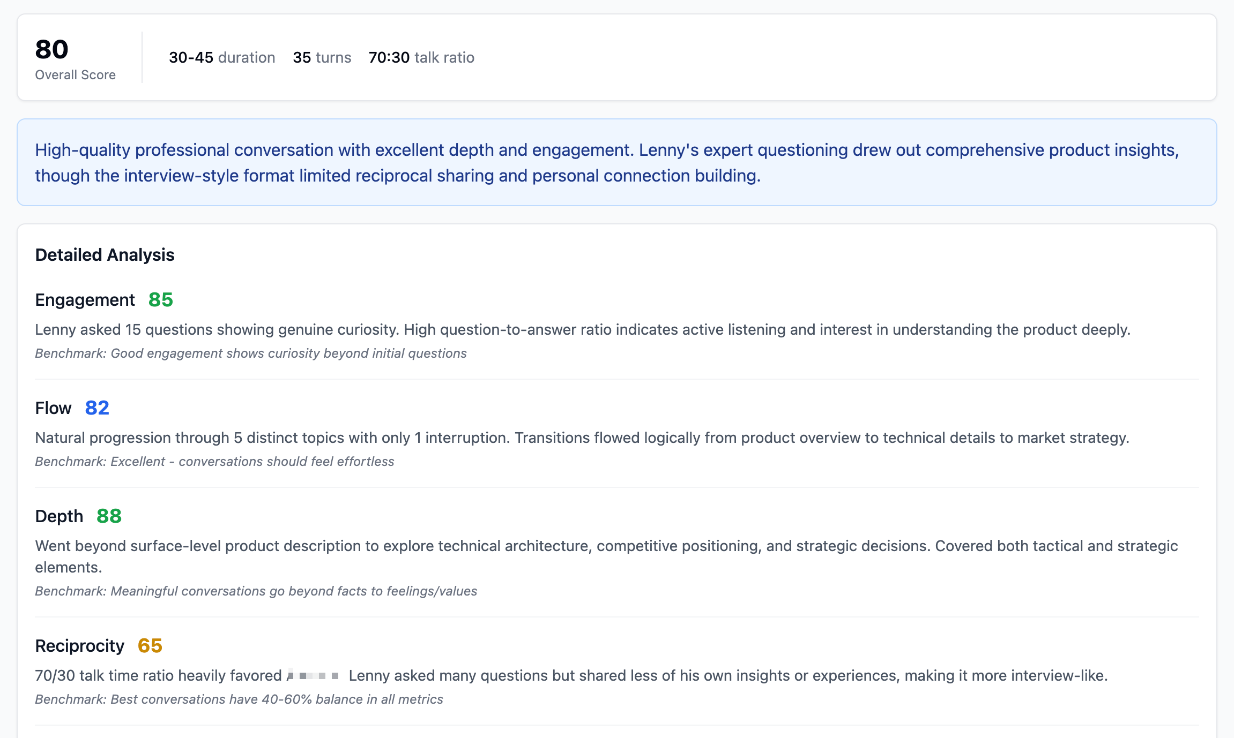Click the Flow score 82

point(97,408)
